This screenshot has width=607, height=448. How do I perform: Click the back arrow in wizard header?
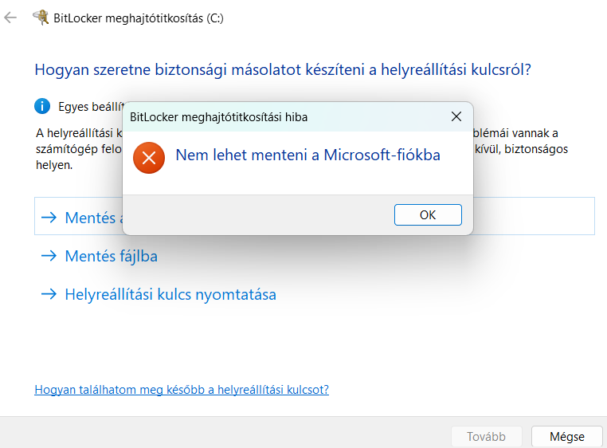pyautogui.click(x=10, y=18)
